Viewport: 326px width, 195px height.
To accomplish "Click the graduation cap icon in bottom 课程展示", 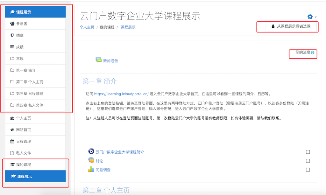I will (x=13, y=176).
